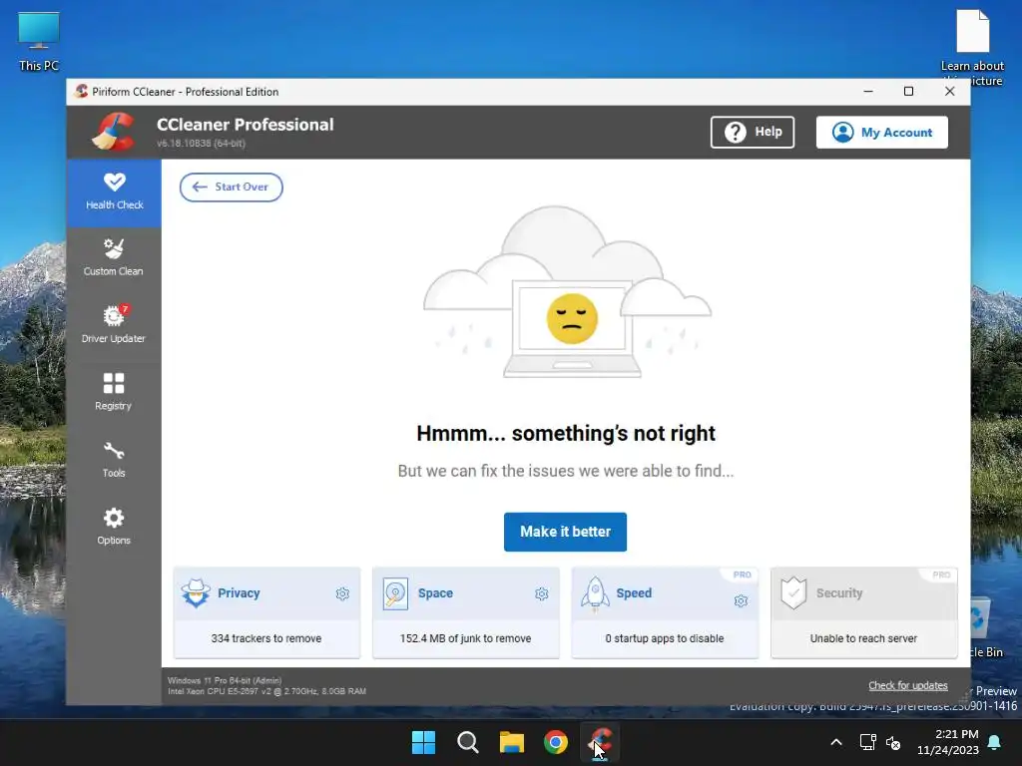Select 152.4 MB of junk text

click(465, 638)
